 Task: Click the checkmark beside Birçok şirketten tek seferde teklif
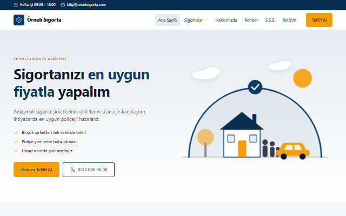[16, 133]
